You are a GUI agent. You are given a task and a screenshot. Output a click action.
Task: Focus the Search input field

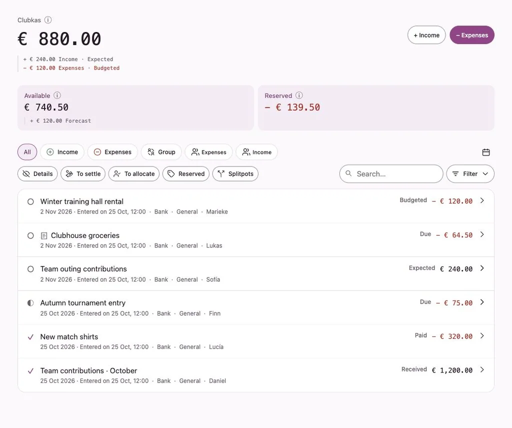coord(391,173)
